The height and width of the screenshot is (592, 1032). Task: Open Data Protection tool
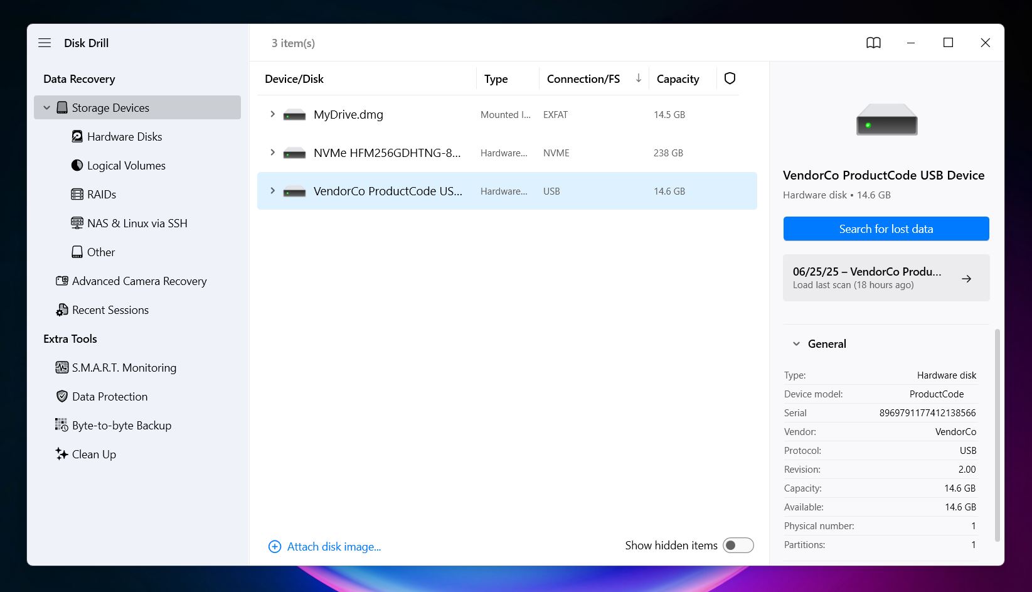[110, 397]
